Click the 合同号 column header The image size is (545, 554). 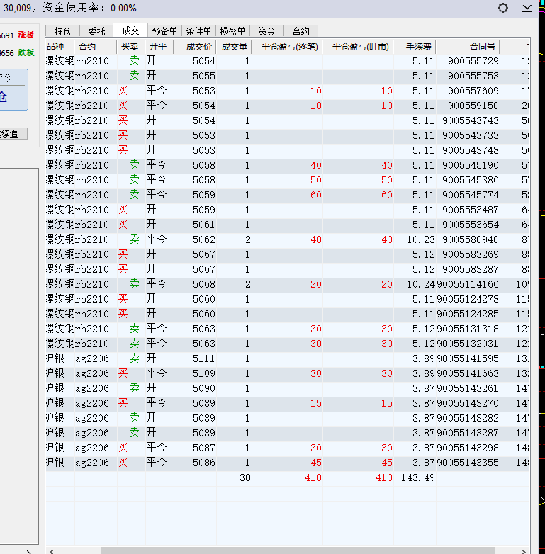tap(468, 46)
